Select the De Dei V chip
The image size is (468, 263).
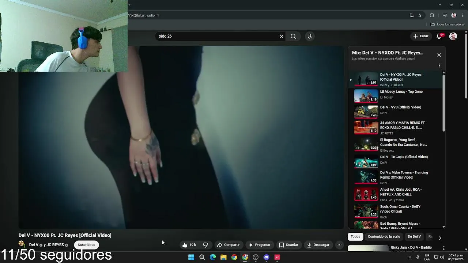(x=414, y=236)
